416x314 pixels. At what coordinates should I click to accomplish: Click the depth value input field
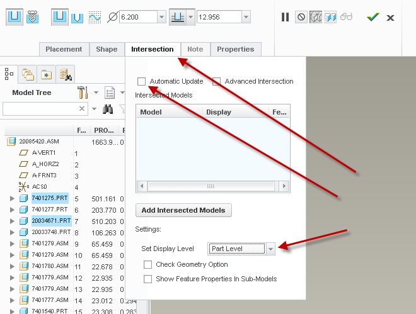click(219, 17)
